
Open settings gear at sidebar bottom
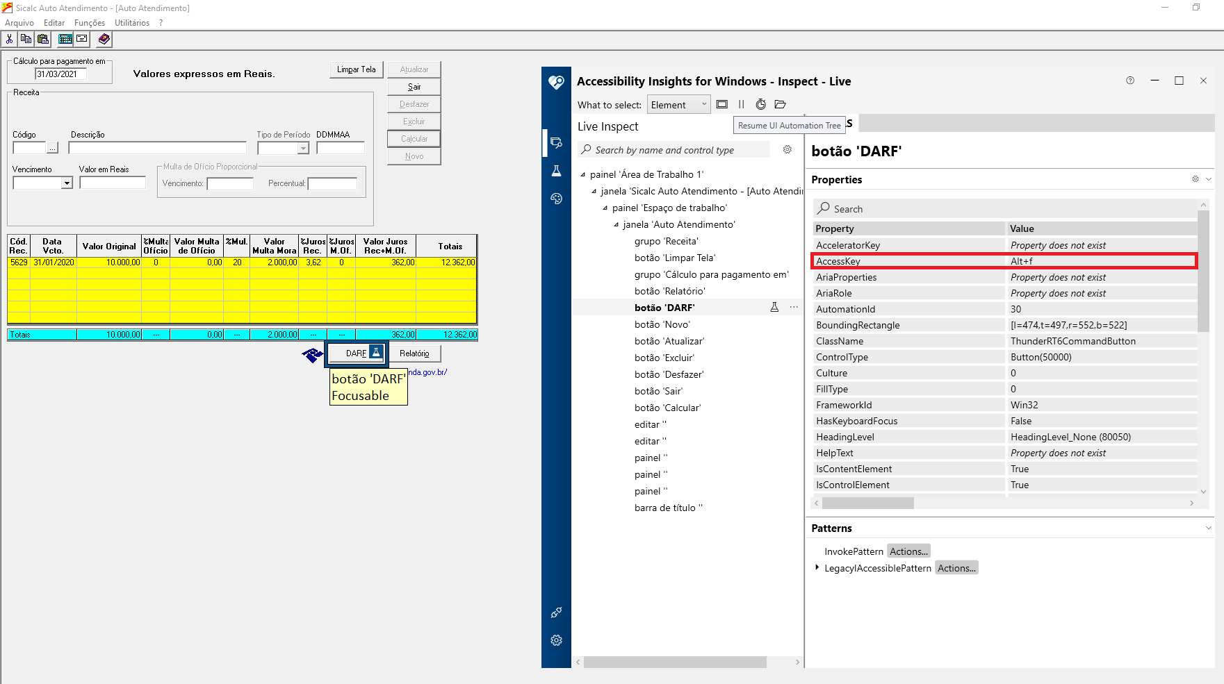click(556, 640)
